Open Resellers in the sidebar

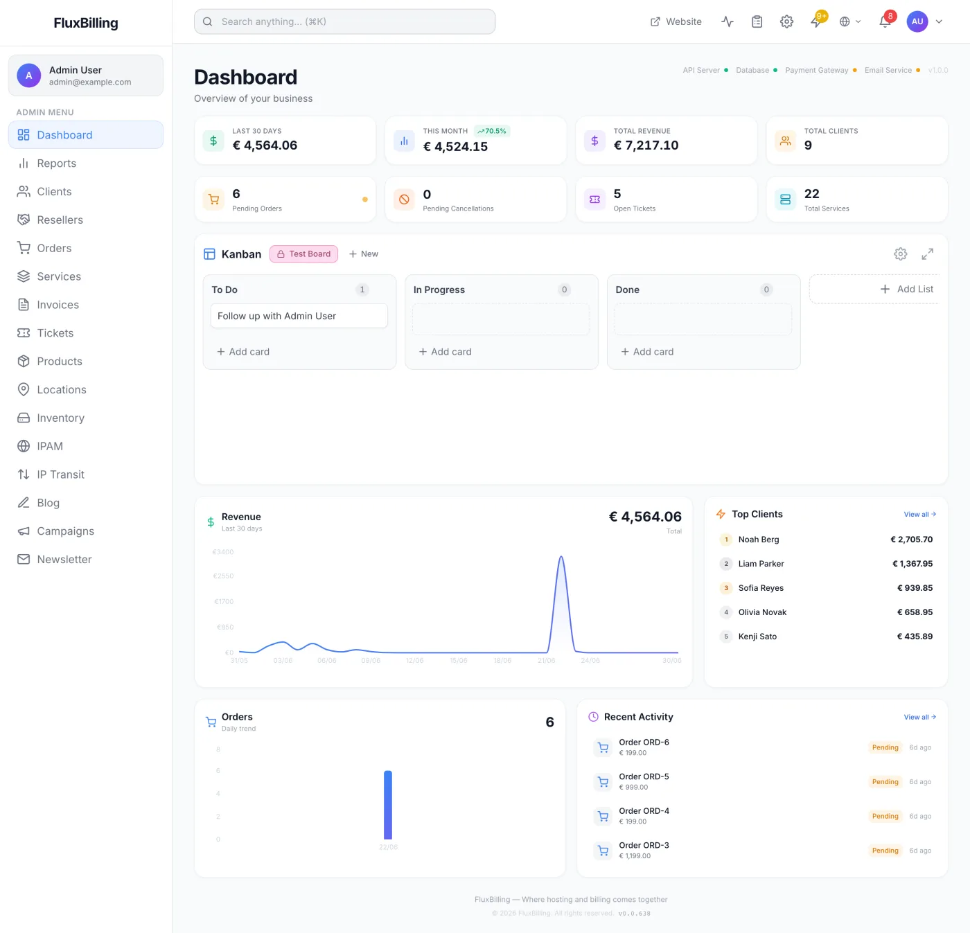[86, 220]
